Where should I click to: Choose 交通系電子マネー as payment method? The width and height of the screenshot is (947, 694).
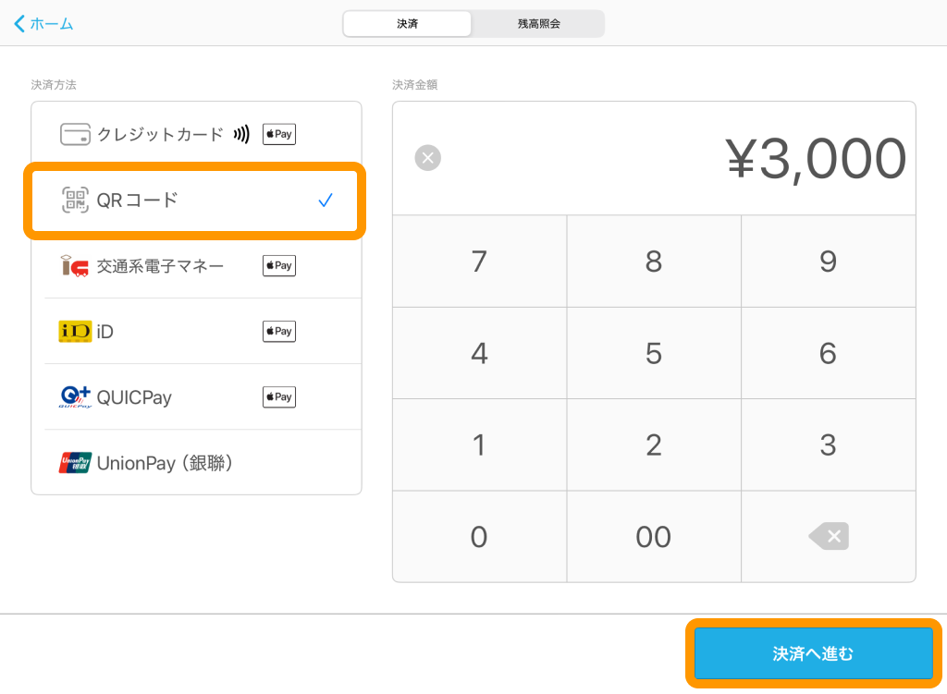point(160,266)
